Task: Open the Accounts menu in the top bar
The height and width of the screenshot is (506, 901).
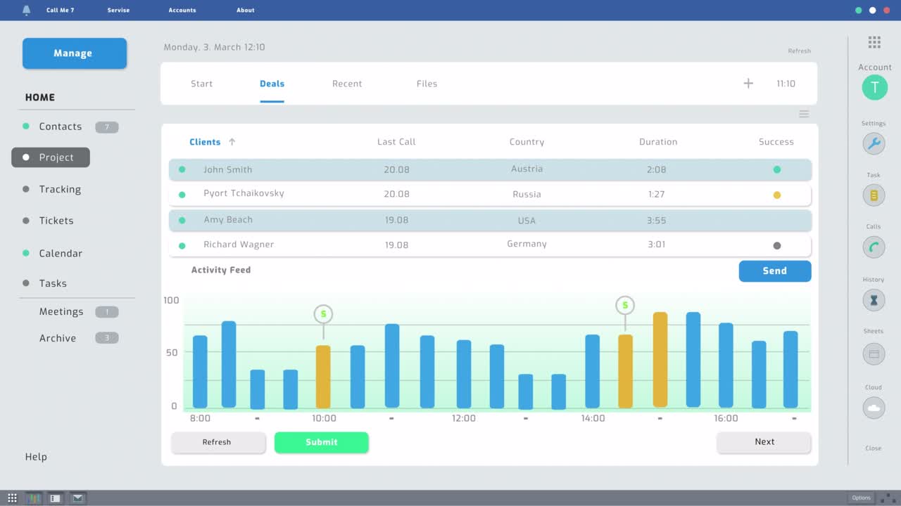Action: (x=182, y=10)
